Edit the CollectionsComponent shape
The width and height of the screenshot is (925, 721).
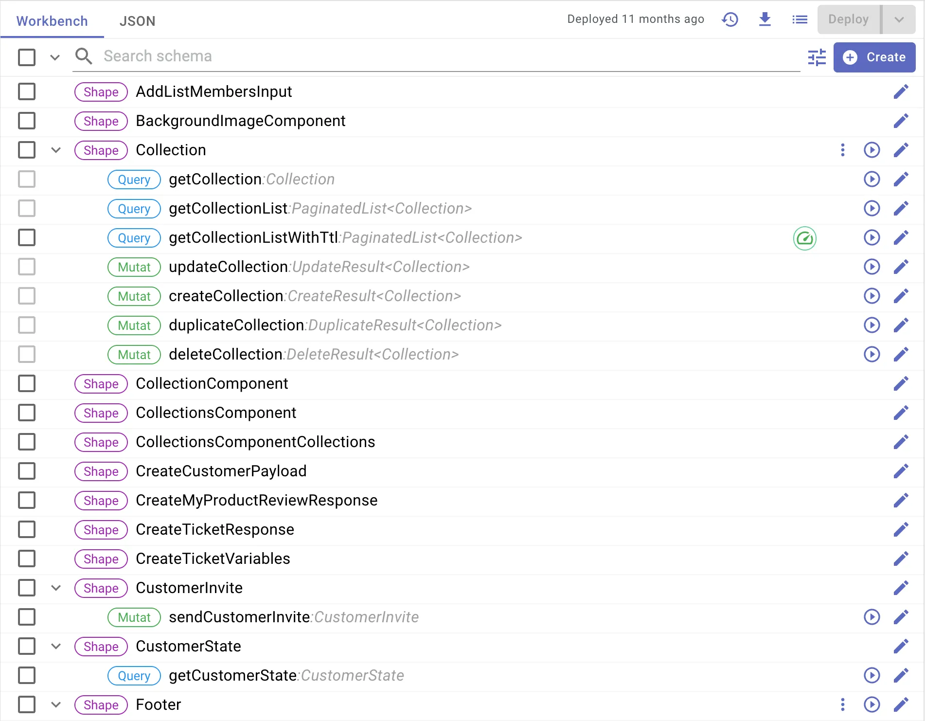[x=901, y=413]
